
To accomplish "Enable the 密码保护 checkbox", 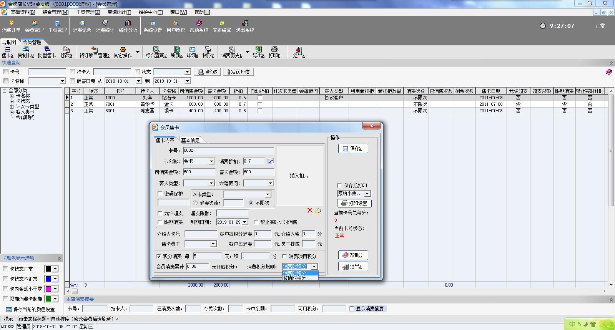I will coord(160,194).
